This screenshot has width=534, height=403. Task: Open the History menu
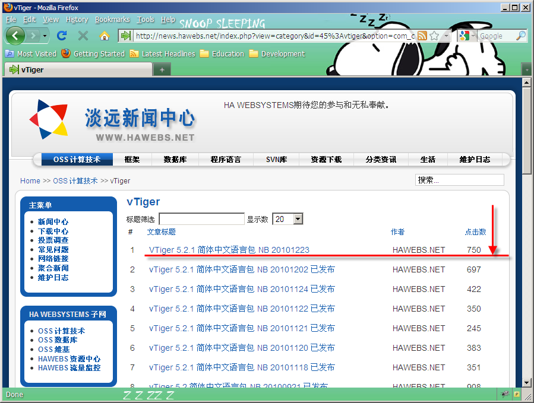click(x=77, y=20)
